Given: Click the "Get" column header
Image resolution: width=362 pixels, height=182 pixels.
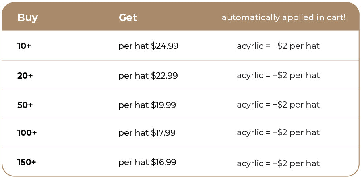Looking at the screenshot, I should click(128, 18).
